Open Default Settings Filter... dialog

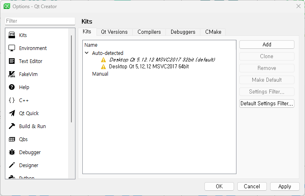click(267, 103)
